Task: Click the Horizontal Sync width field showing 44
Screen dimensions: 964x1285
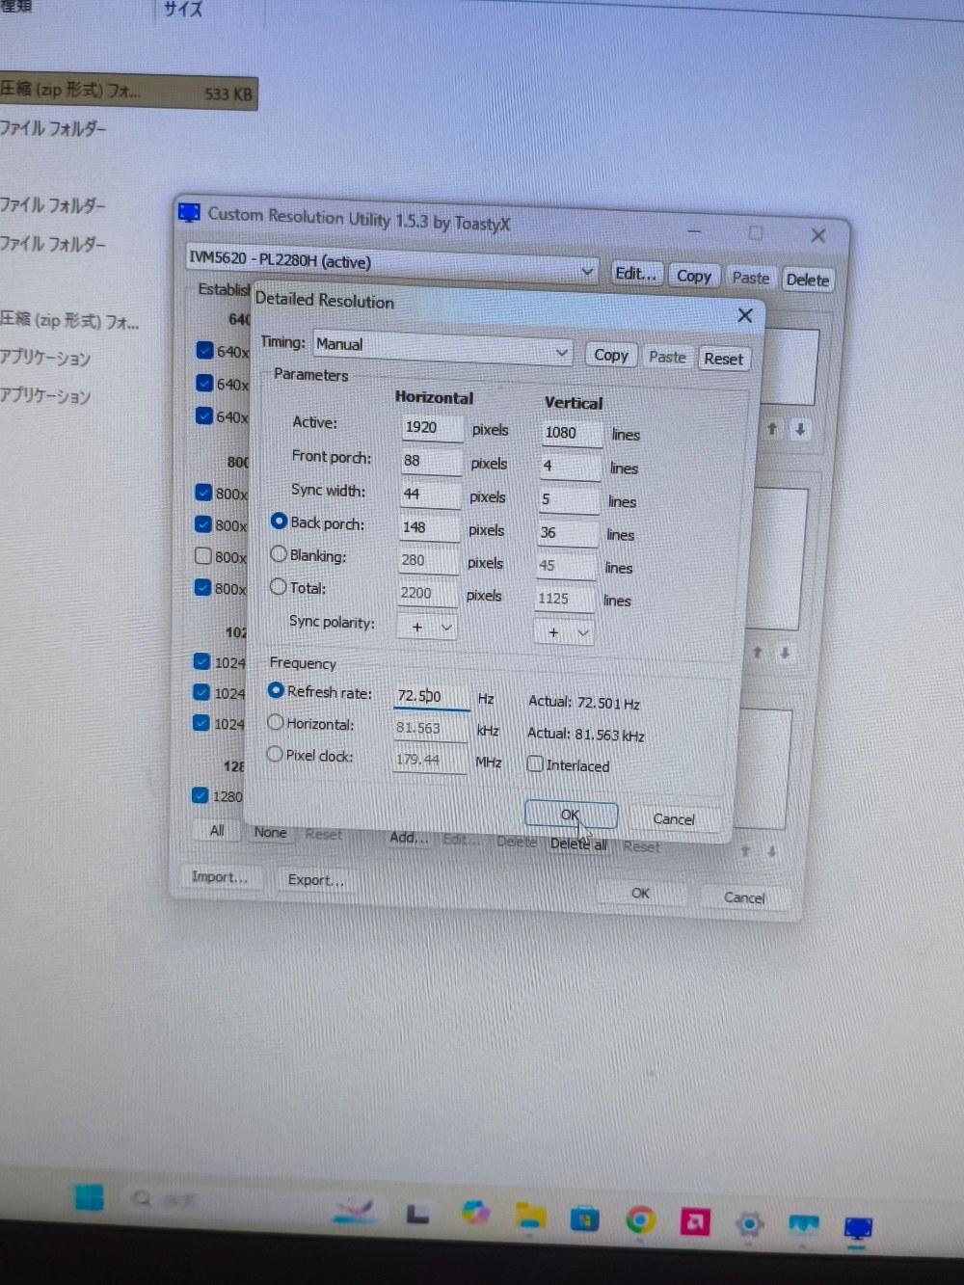Action: click(430, 494)
